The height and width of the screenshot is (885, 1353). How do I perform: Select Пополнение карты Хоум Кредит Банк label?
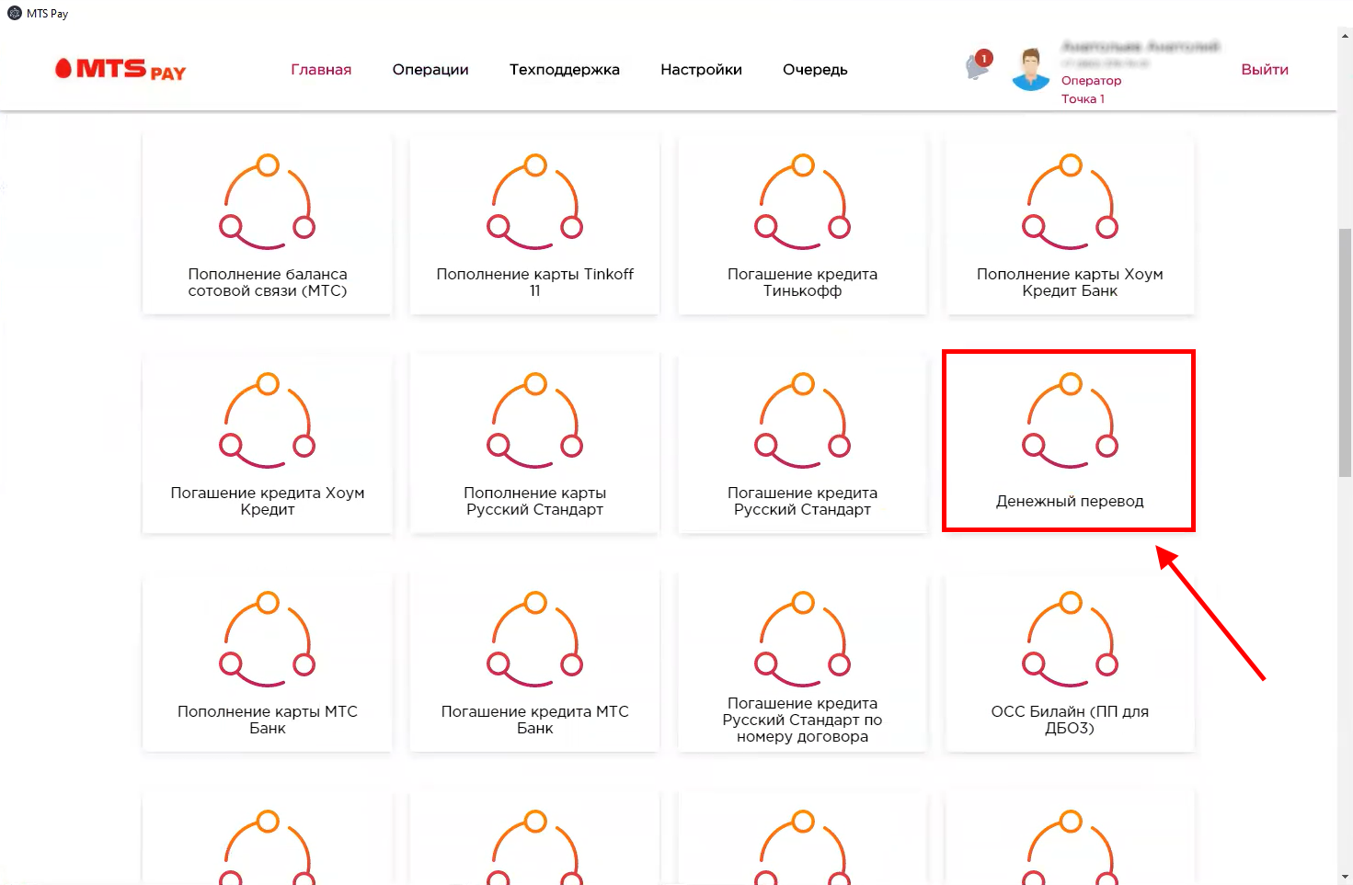click(x=1070, y=282)
